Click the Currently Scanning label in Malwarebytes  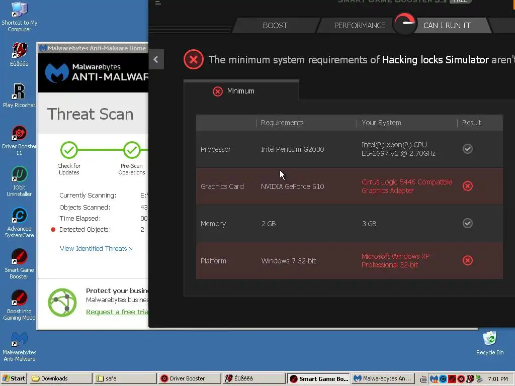click(88, 196)
